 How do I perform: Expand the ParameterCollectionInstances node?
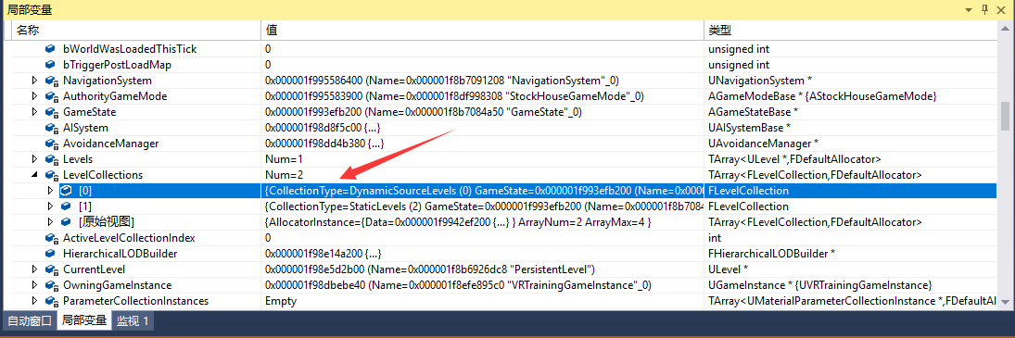35,301
